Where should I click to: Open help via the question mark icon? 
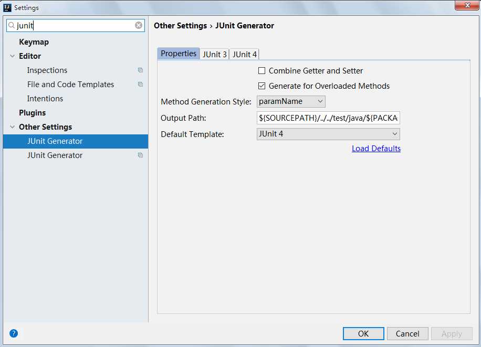[14, 333]
